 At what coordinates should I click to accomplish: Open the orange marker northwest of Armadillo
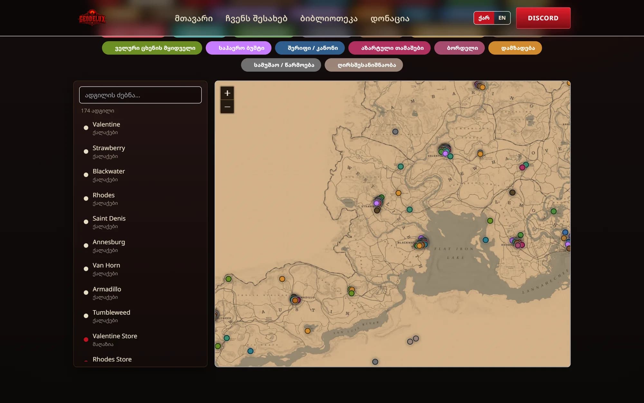tap(282, 279)
